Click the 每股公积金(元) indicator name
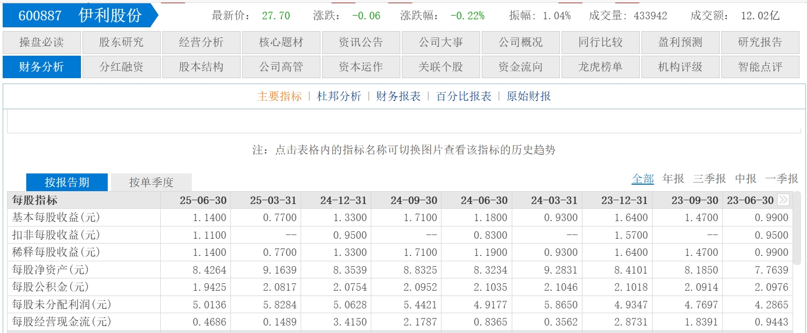The height and width of the screenshot is (333, 807). 50,287
